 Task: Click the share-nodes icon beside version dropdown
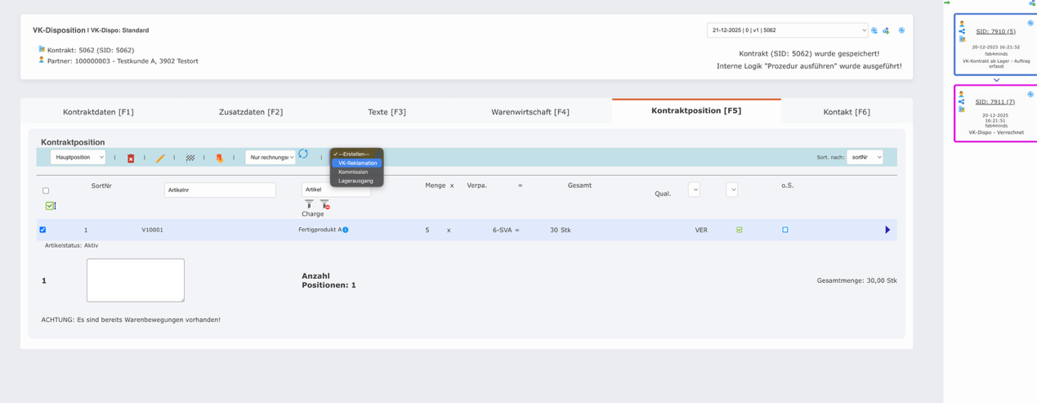coord(886,30)
